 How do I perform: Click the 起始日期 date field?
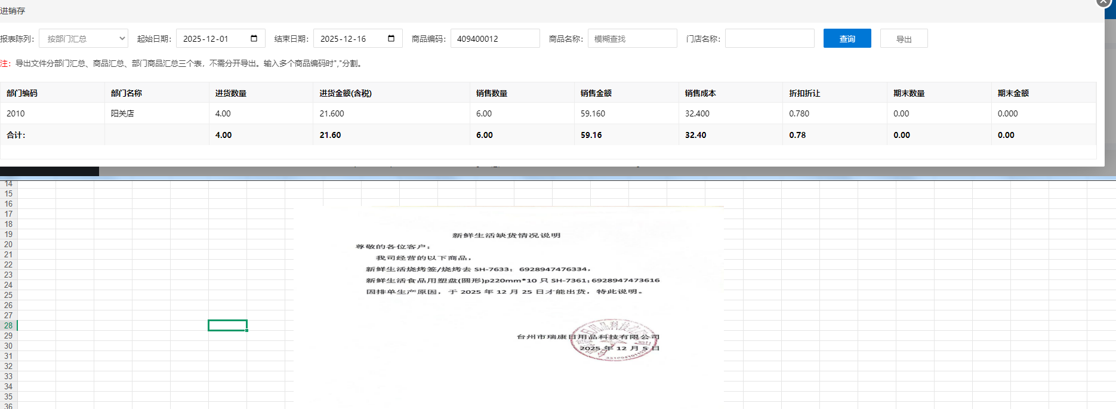click(x=212, y=39)
